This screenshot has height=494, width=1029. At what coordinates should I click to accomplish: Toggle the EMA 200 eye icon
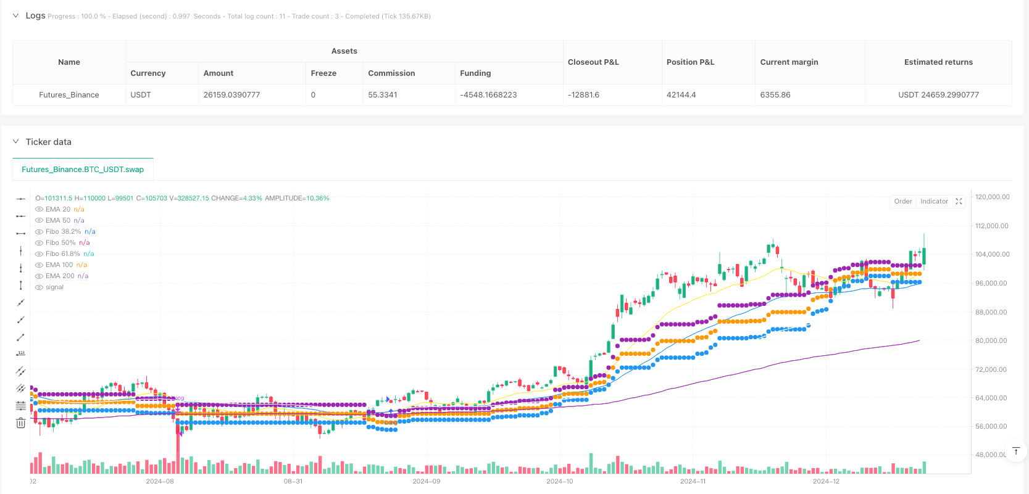pos(40,276)
